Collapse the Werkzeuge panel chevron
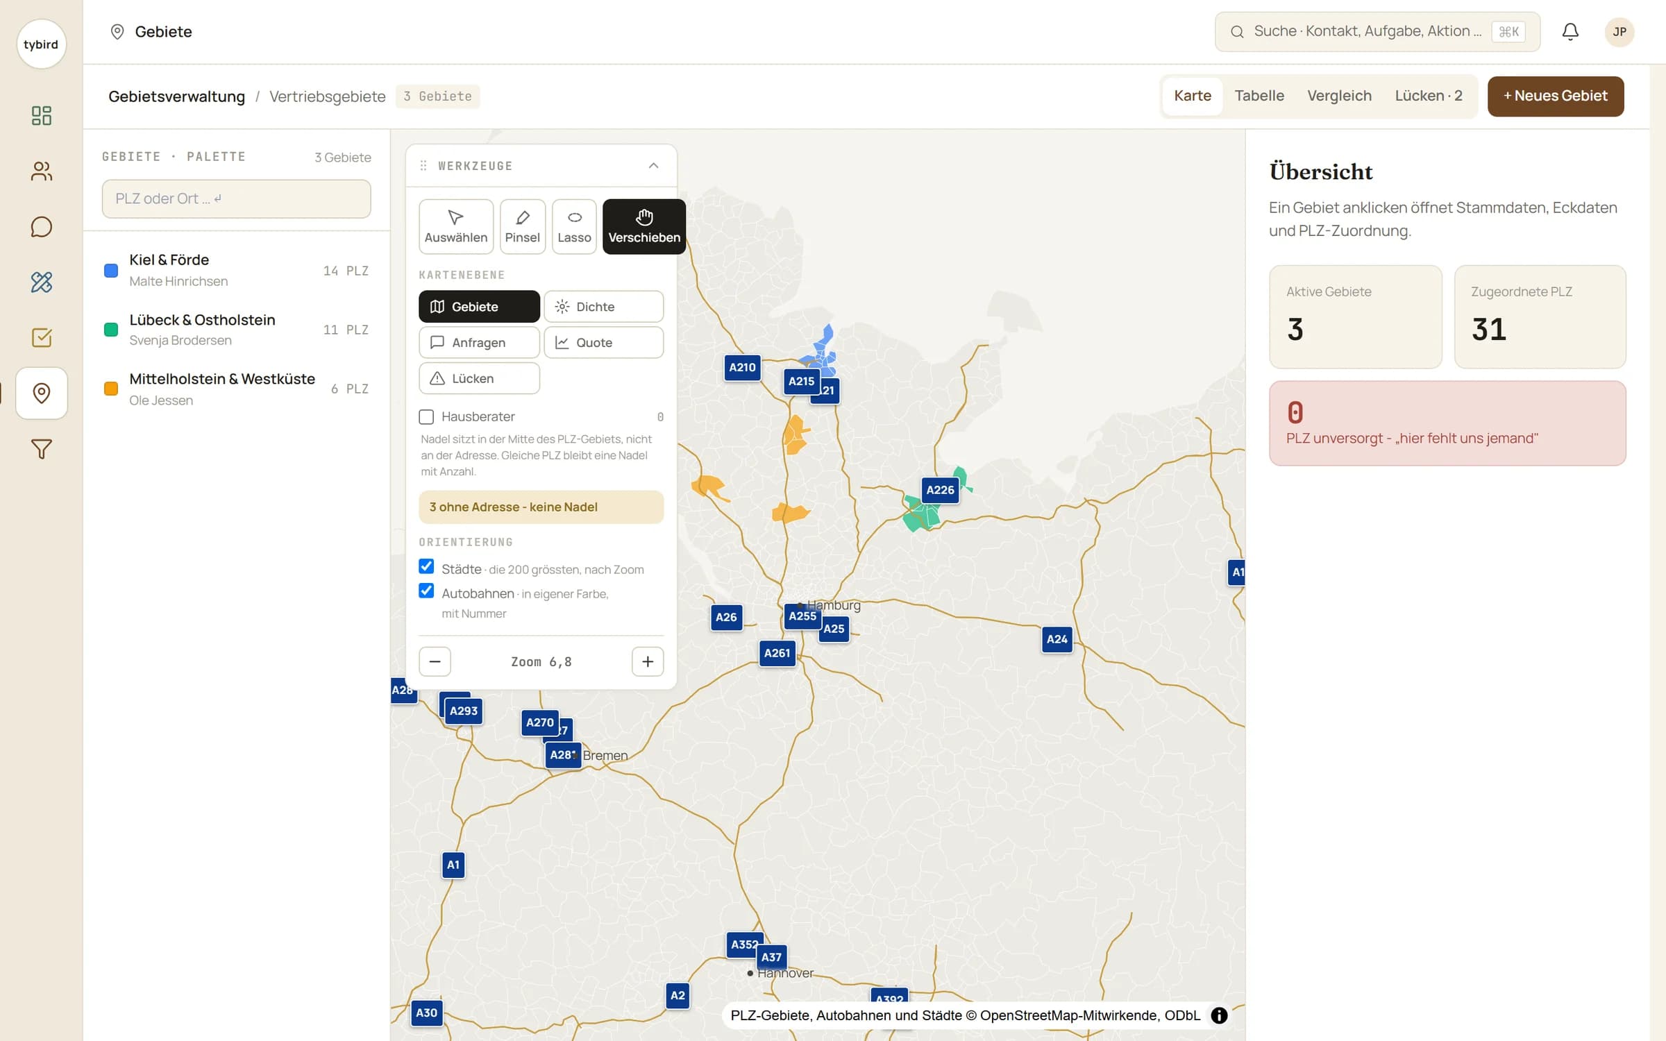Viewport: 1666px width, 1041px height. [x=653, y=166]
